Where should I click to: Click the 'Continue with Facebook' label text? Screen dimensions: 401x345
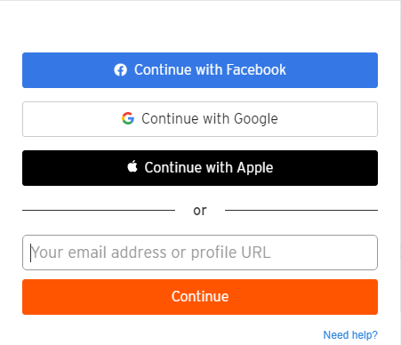click(x=210, y=70)
